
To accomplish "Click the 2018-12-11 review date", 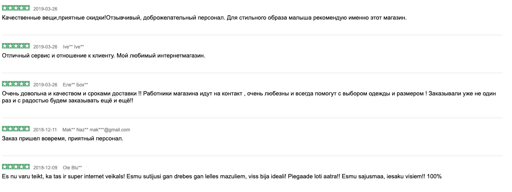I will 45,129.
